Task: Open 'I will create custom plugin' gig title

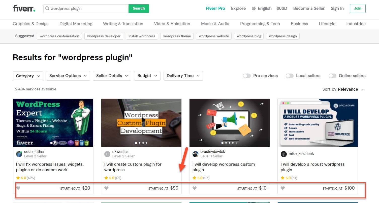Action: pyautogui.click(x=133, y=167)
